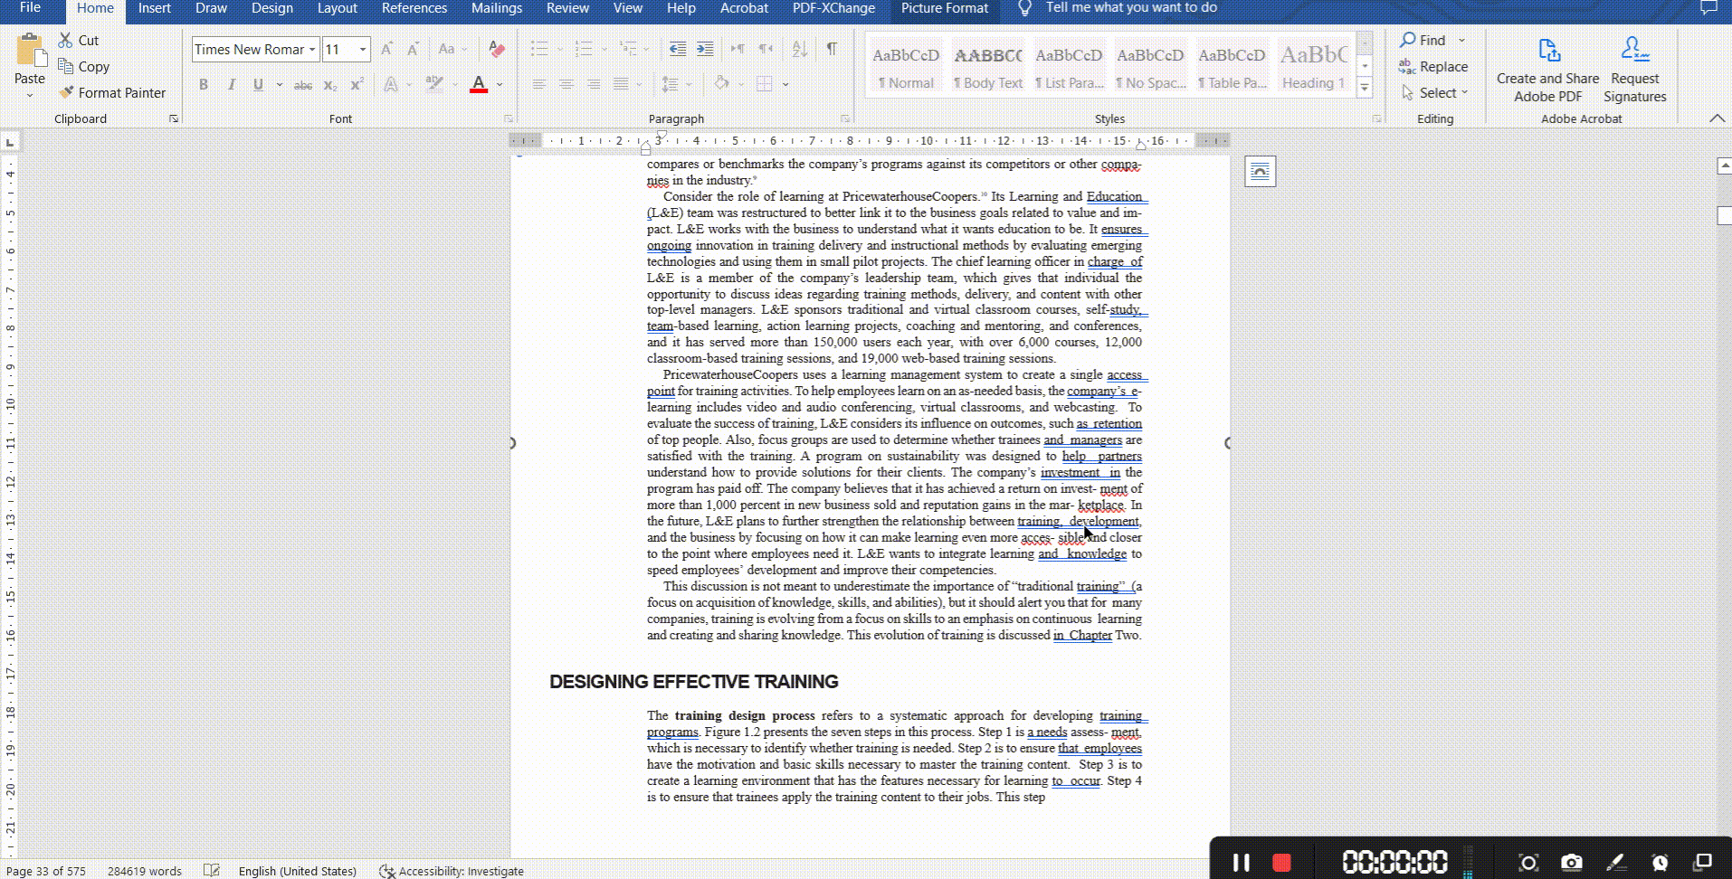Click the Request Signatures icon
This screenshot has width=1732, height=879.
click(x=1634, y=49)
